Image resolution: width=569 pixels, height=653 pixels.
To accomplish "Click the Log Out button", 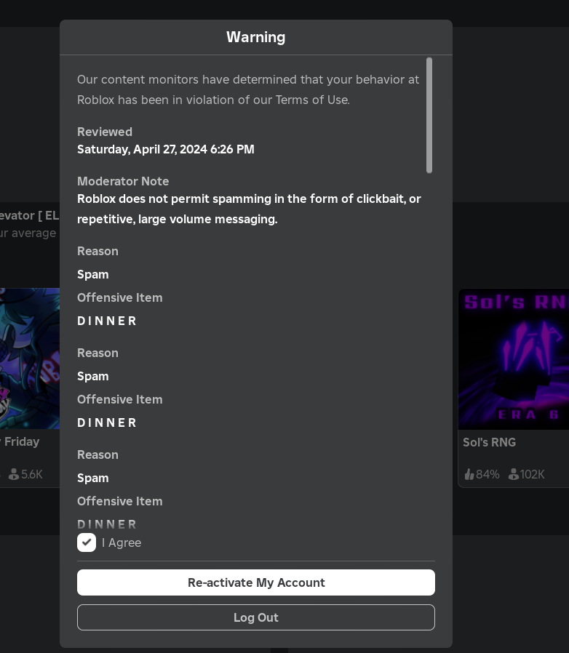I will 256,617.
